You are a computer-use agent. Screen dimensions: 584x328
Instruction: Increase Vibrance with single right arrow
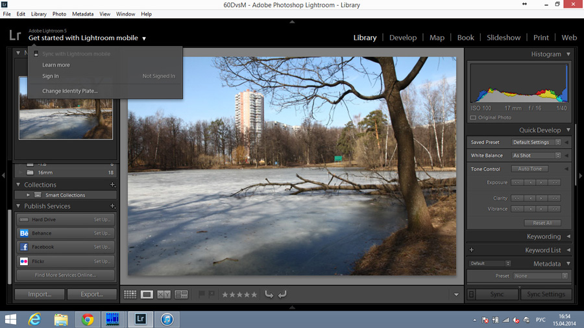pyautogui.click(x=542, y=209)
